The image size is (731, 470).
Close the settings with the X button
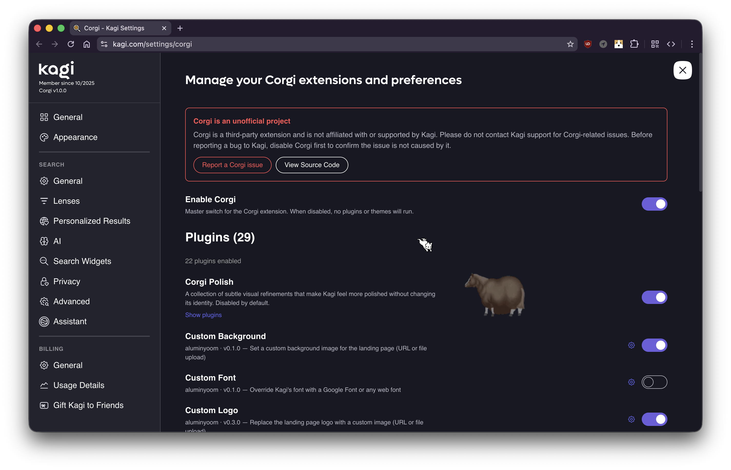683,70
